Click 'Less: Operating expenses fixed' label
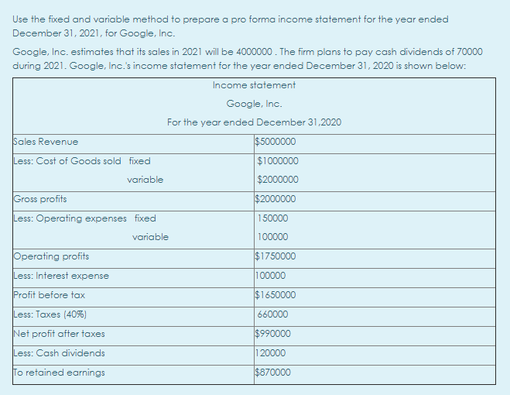This screenshot has width=510, height=395. 84,218
